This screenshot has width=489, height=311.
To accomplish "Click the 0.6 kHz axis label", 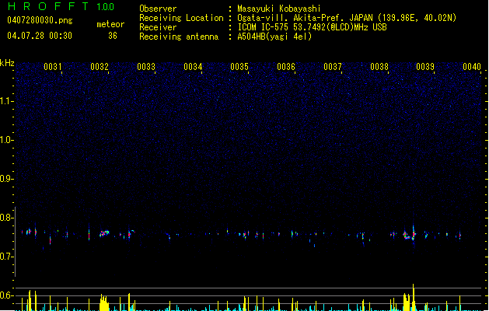I will click(x=7, y=295).
